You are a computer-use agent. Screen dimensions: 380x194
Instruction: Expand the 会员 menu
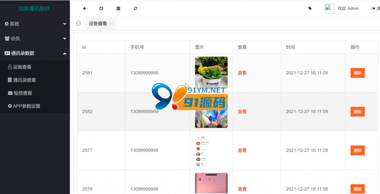click(x=35, y=39)
